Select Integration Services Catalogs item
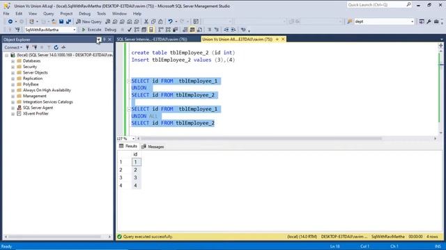The height and width of the screenshot is (250, 446). pos(48,102)
